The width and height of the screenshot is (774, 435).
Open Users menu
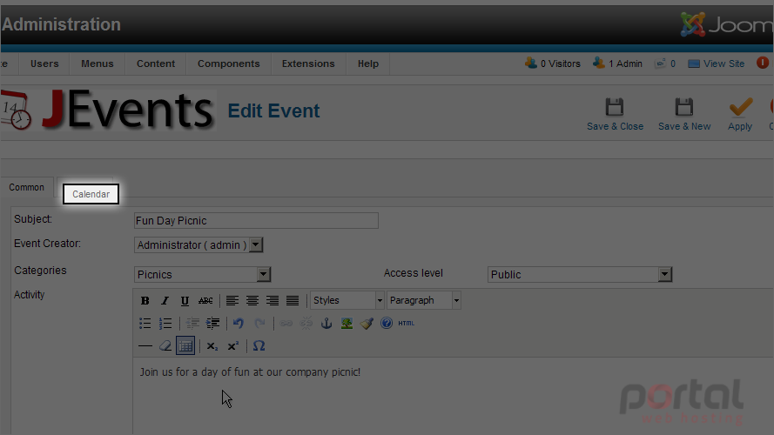(44, 64)
